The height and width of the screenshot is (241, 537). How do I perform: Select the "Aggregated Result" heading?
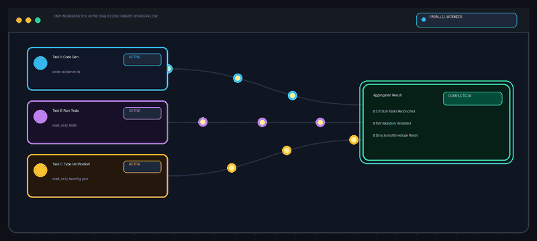click(x=387, y=95)
